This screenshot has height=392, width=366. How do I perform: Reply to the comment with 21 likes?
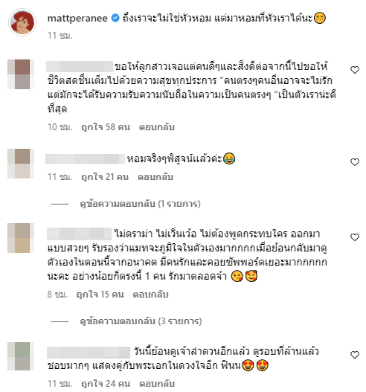click(156, 177)
